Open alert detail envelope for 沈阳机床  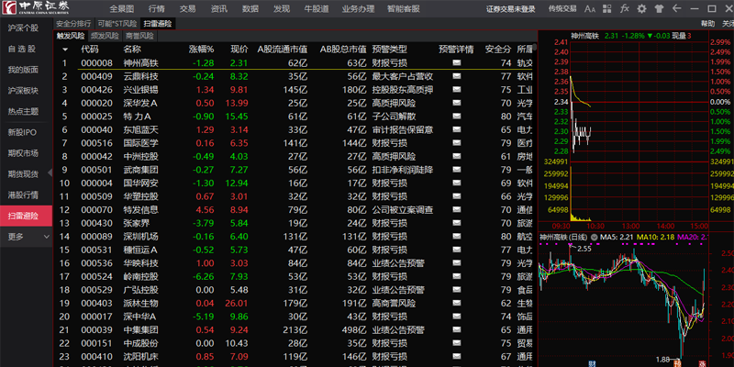pyautogui.click(x=456, y=356)
